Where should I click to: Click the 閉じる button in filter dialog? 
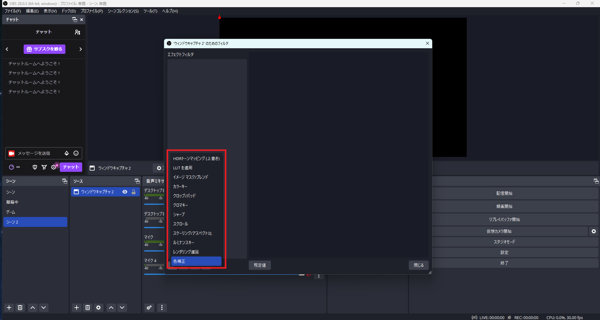click(x=419, y=265)
